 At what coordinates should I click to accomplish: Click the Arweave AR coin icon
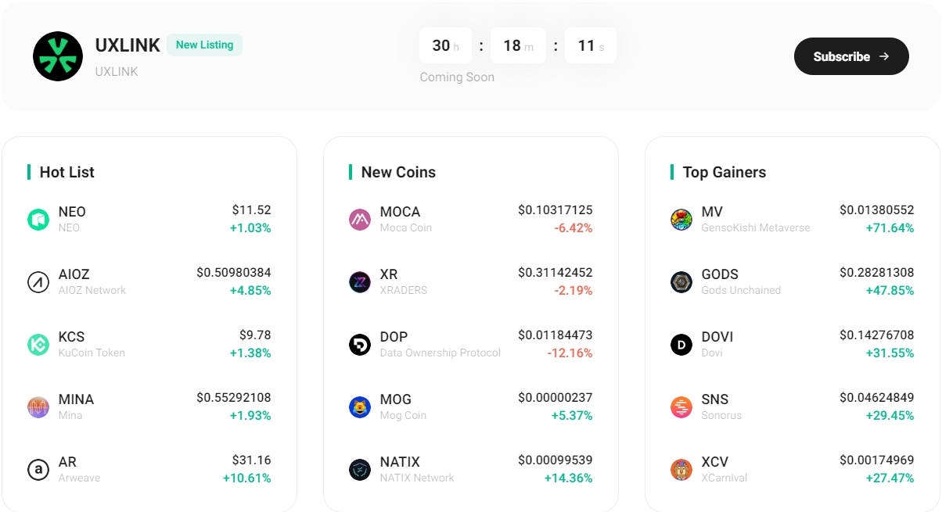pyautogui.click(x=38, y=470)
